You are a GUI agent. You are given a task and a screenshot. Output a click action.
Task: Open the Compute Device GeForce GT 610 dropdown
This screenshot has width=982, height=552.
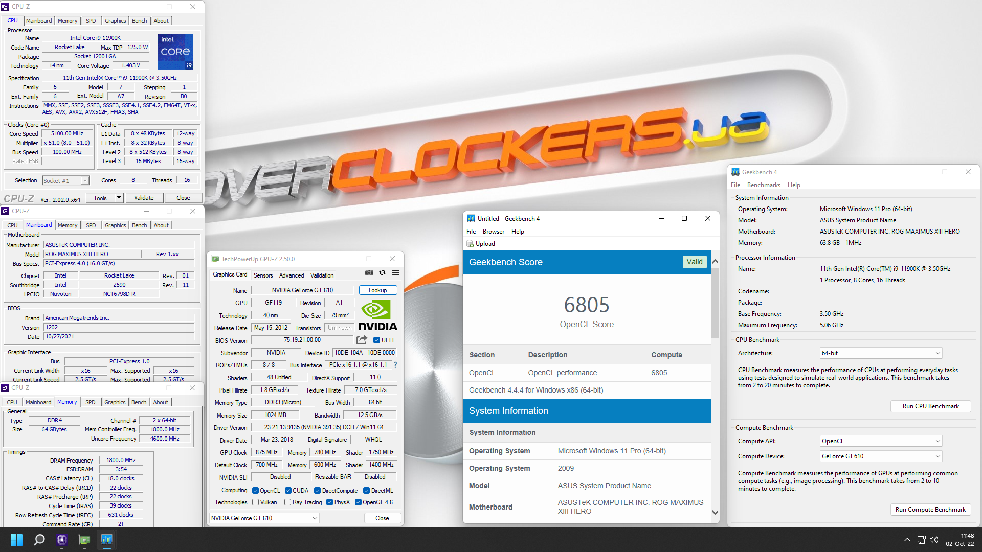[x=881, y=456]
